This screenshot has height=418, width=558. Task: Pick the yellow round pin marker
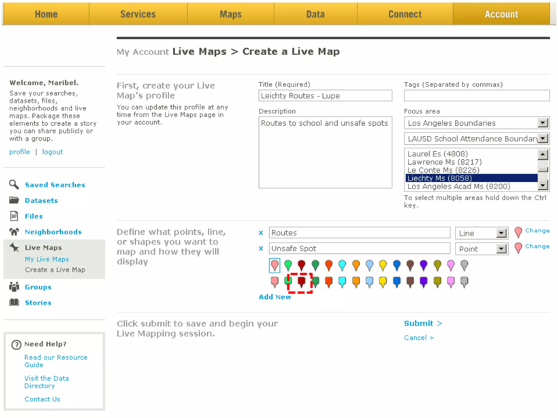[x=383, y=265]
